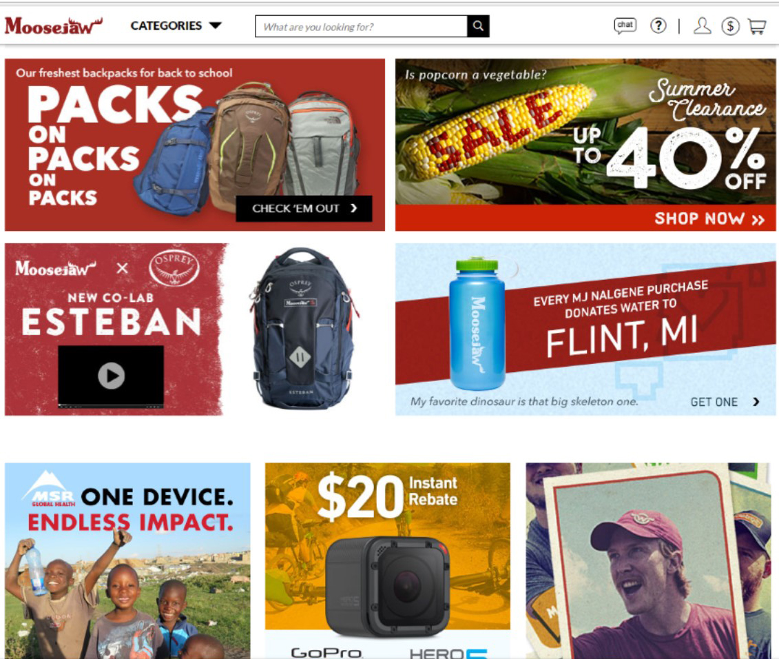
Task: Expand the Categories dropdown arrow
Action: coord(215,26)
